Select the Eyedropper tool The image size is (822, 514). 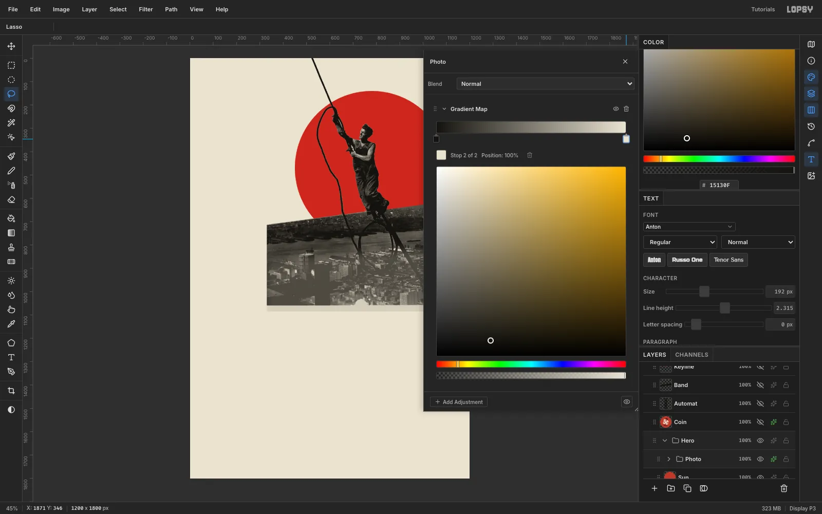click(x=11, y=324)
